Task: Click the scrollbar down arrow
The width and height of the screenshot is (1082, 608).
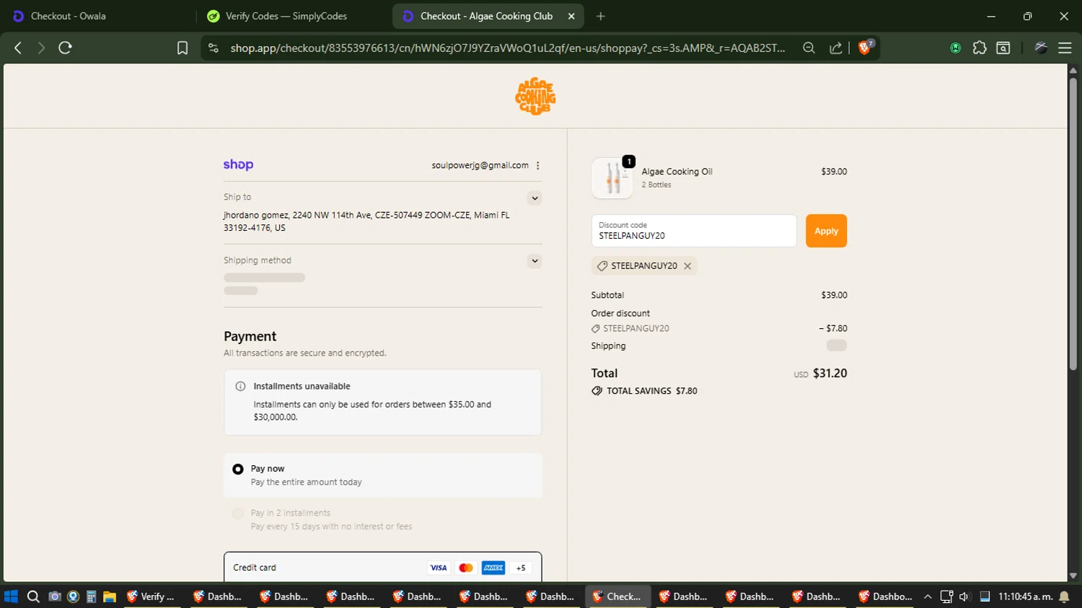Action: click(x=1073, y=576)
